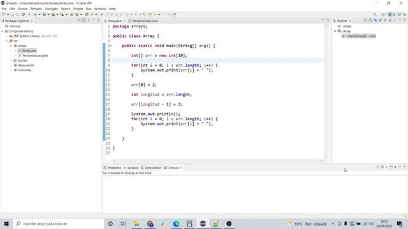Viewport: 408px width, 229px height.
Task: Toggle Hide Non-Public Members in Outline toolbar
Action: [385, 20]
